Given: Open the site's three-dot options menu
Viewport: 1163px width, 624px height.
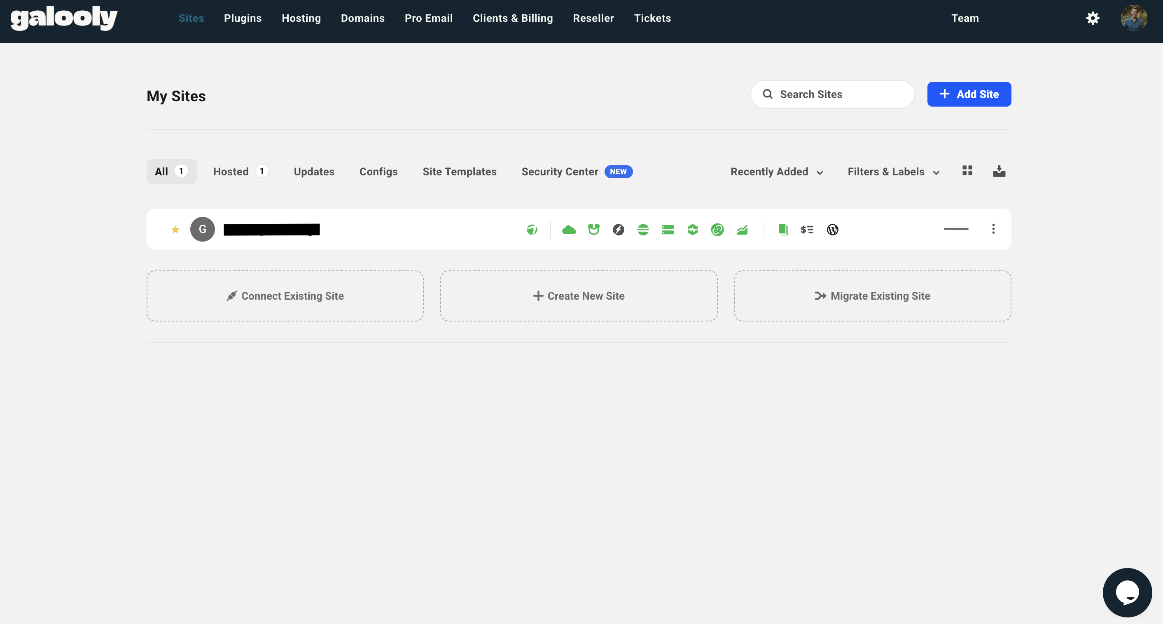Looking at the screenshot, I should [993, 229].
